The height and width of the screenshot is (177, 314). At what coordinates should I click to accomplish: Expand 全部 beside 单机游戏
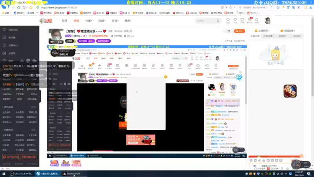(34, 107)
